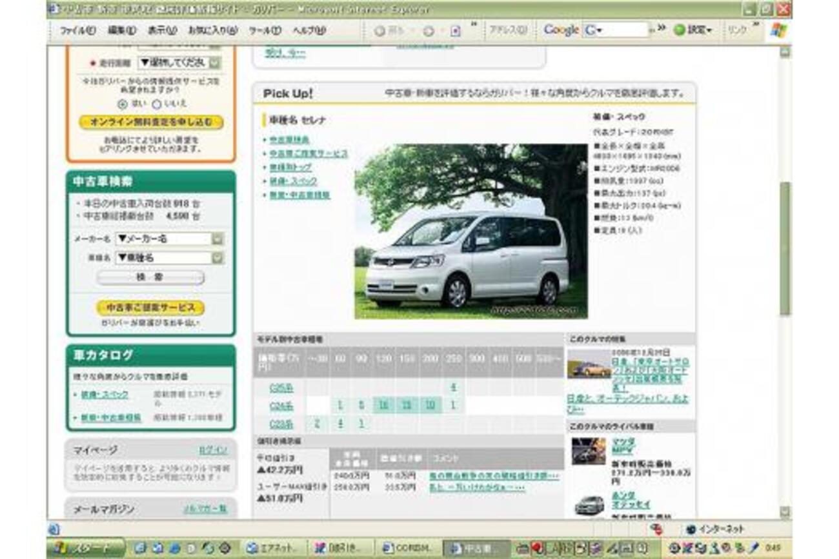839x559 pixels.
Task: Switch to the CORISM taskbar window
Action: (408, 548)
